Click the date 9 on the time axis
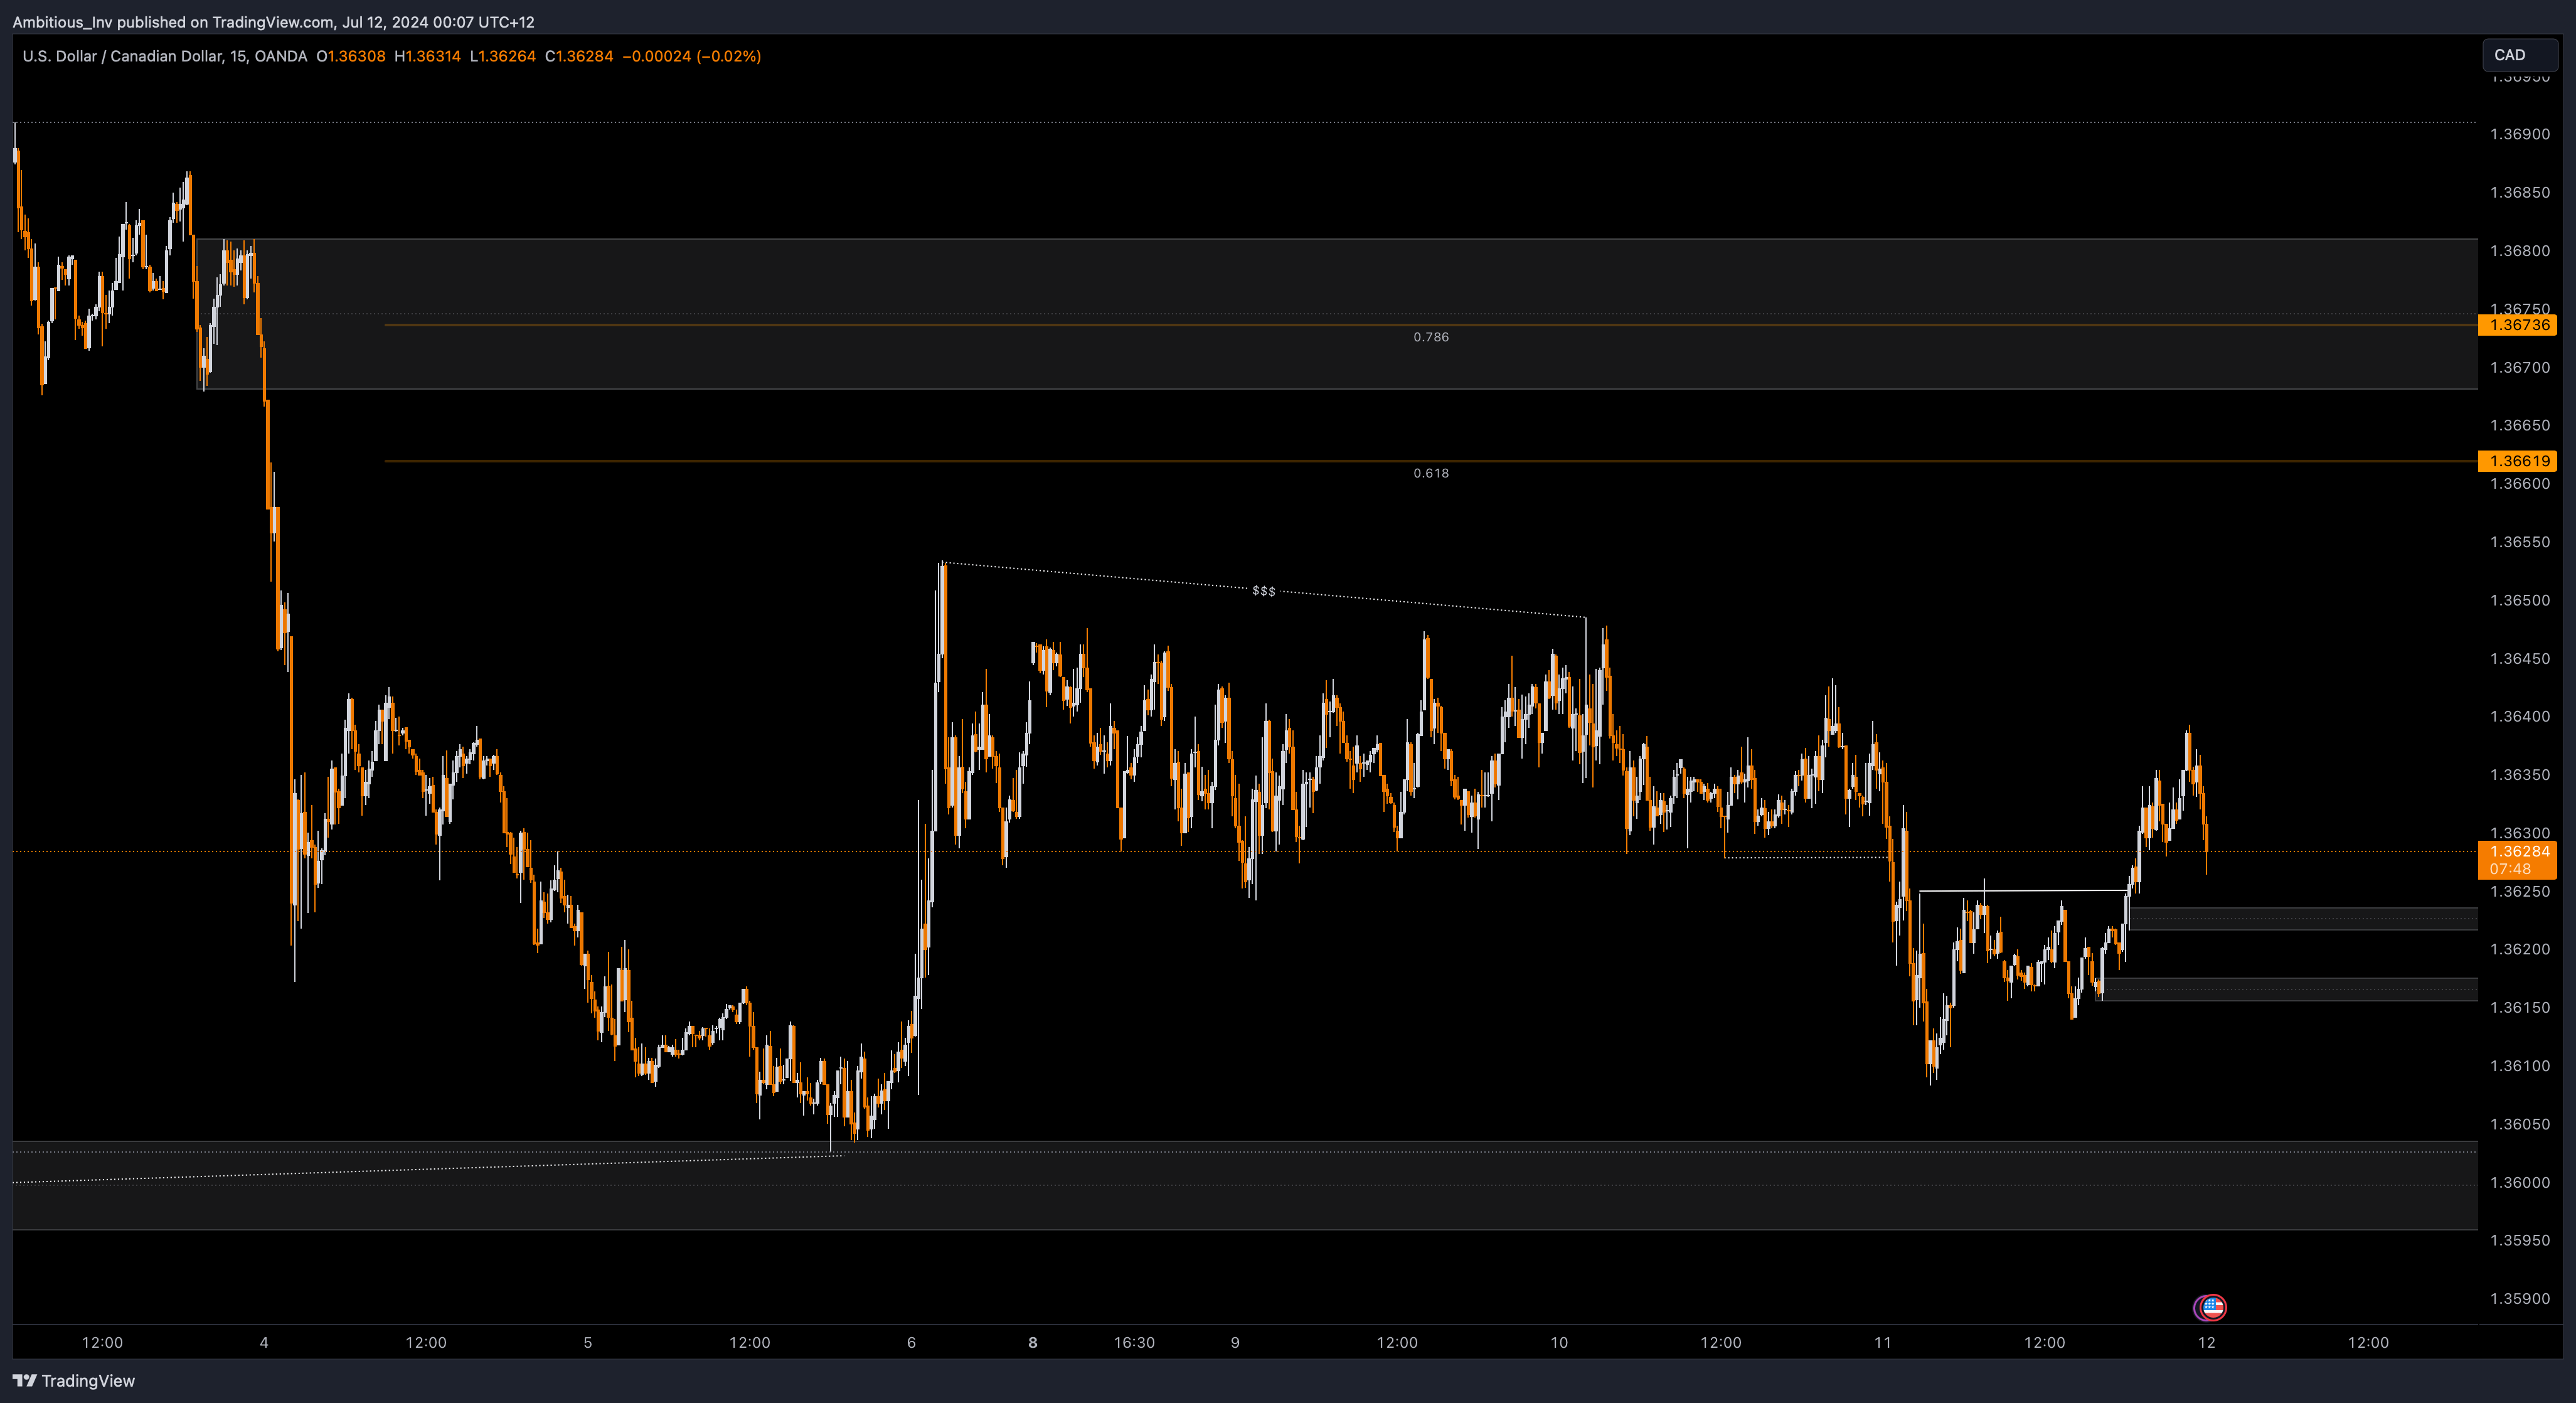The width and height of the screenshot is (2576, 1403). click(1235, 1342)
